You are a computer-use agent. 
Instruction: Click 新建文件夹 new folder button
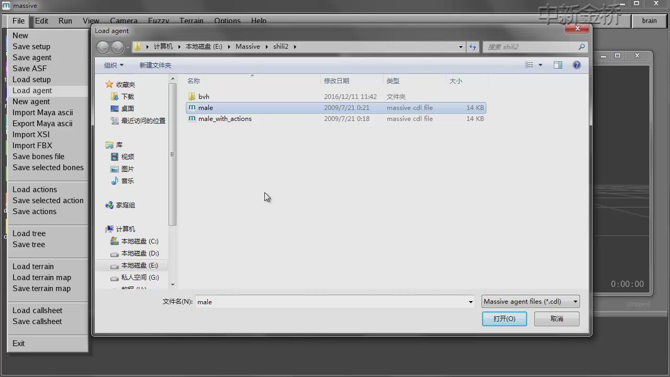point(155,65)
